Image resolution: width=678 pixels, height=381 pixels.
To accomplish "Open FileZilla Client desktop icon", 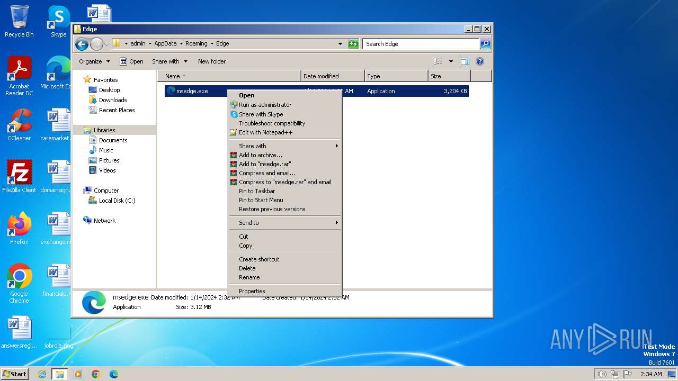I will coord(19,177).
